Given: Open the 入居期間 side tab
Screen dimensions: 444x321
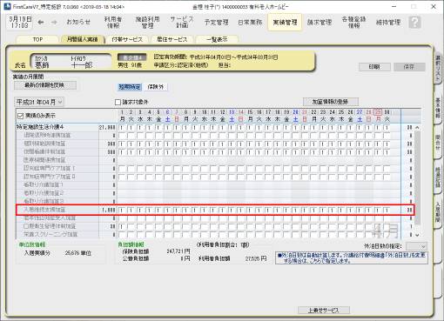Looking at the screenshot, I should (x=438, y=213).
